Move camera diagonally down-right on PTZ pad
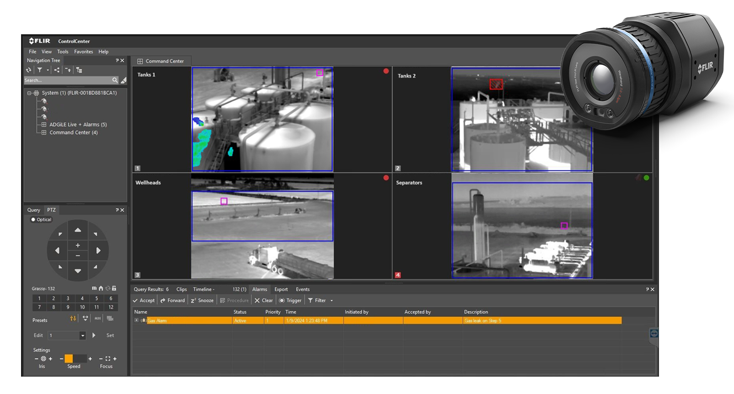This screenshot has height=394, width=734. [x=95, y=267]
